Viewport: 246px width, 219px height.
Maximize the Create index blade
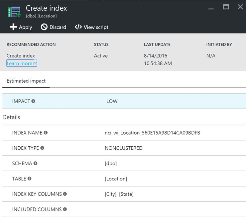(x=226, y=7)
